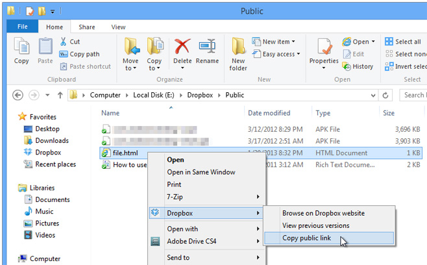The width and height of the screenshot is (427, 265).
Task: Open the New item dropdown
Action: (x=293, y=42)
